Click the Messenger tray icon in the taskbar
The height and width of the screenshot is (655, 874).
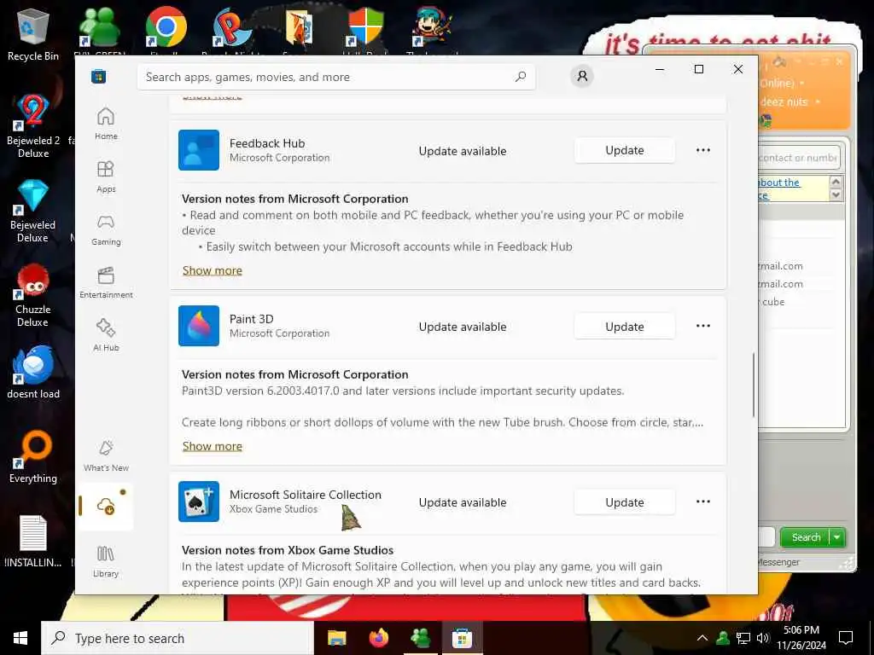pyautogui.click(x=723, y=638)
